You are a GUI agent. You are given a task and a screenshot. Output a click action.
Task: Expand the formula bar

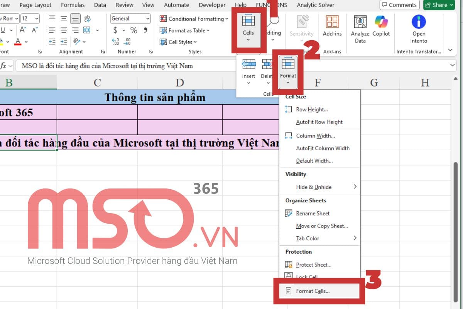click(x=453, y=66)
